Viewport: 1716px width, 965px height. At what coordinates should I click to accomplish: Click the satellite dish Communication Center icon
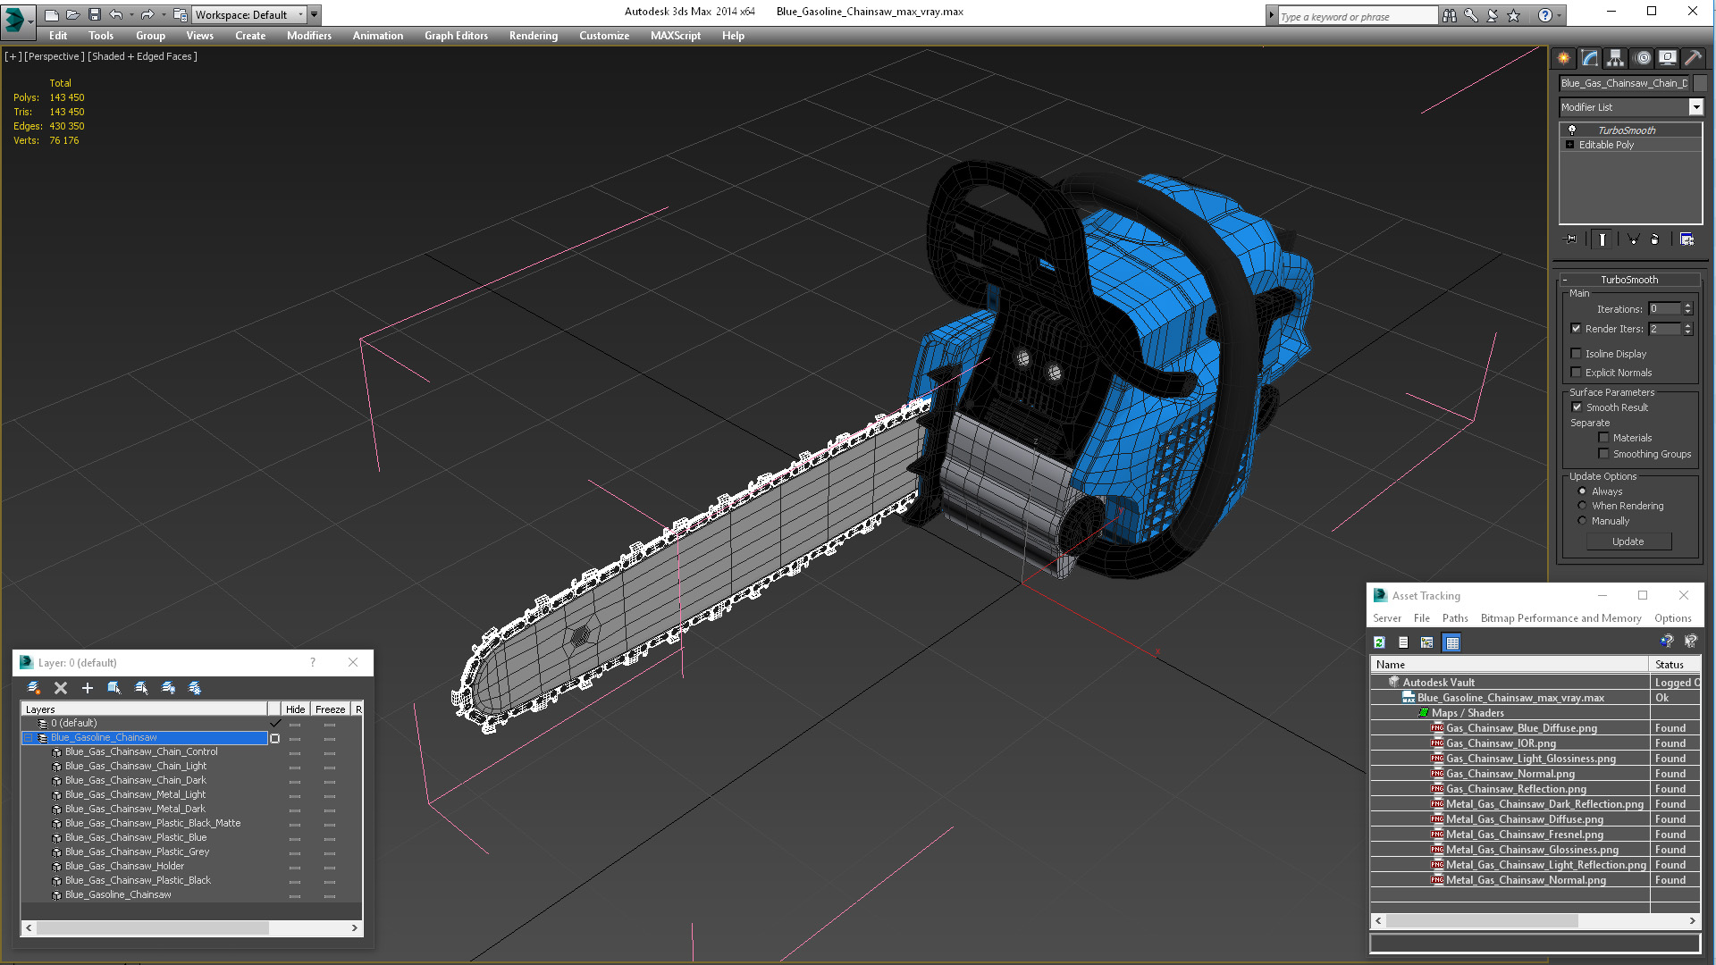1492,15
